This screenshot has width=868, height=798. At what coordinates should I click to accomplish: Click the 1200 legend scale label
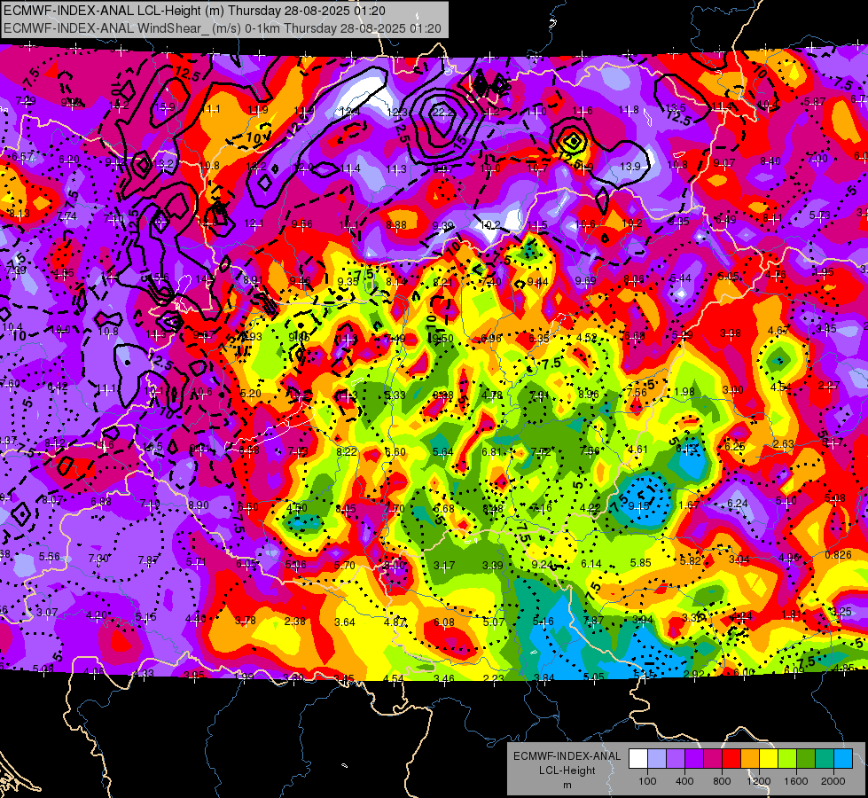point(759,781)
